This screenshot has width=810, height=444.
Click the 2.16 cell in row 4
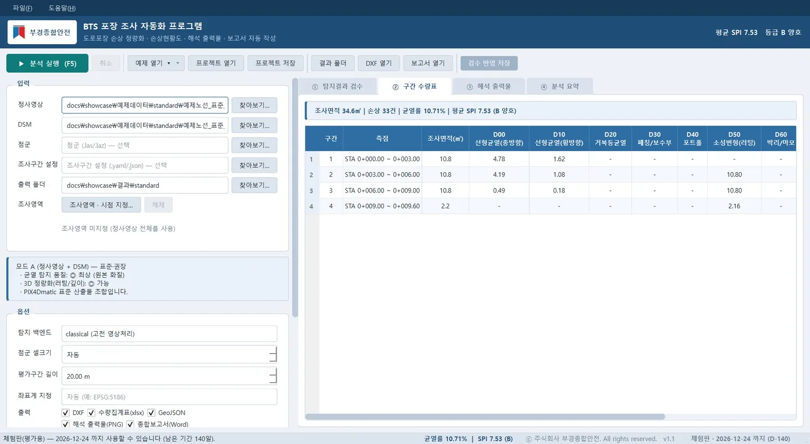point(734,206)
